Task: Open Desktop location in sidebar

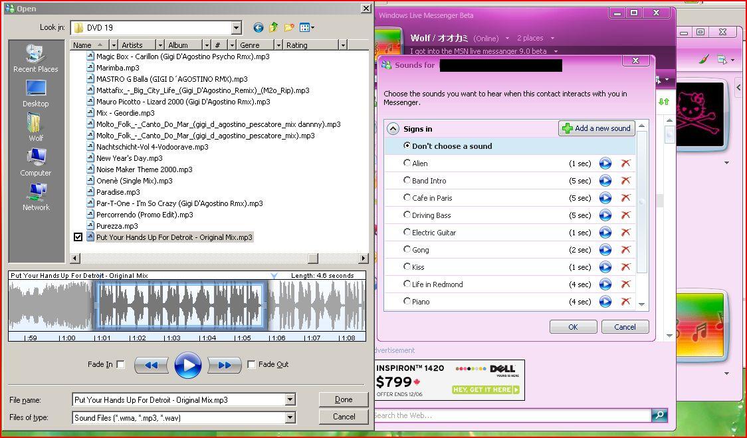Action: click(36, 94)
